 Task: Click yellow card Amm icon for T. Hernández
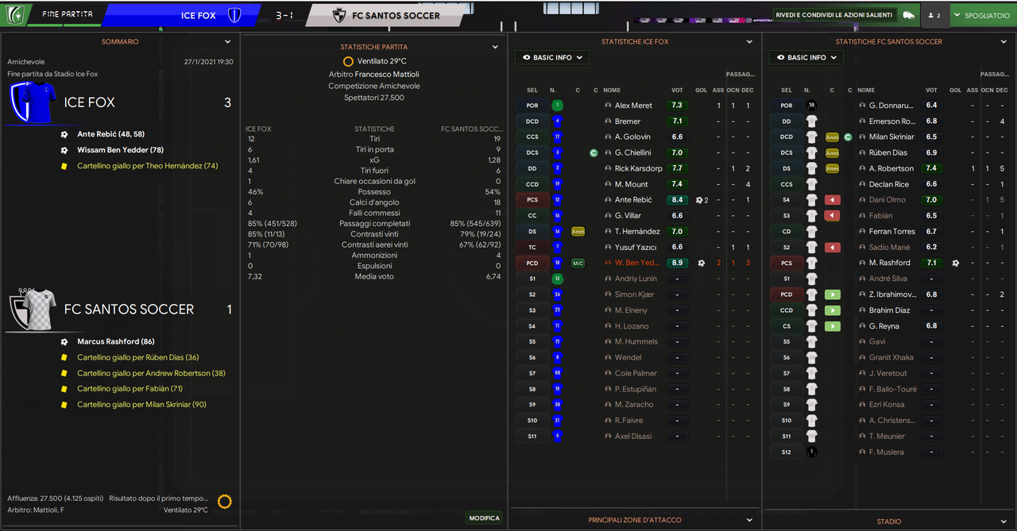578,232
